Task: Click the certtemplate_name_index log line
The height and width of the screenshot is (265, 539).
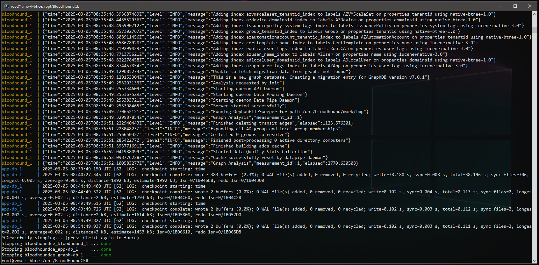Action: point(240,43)
